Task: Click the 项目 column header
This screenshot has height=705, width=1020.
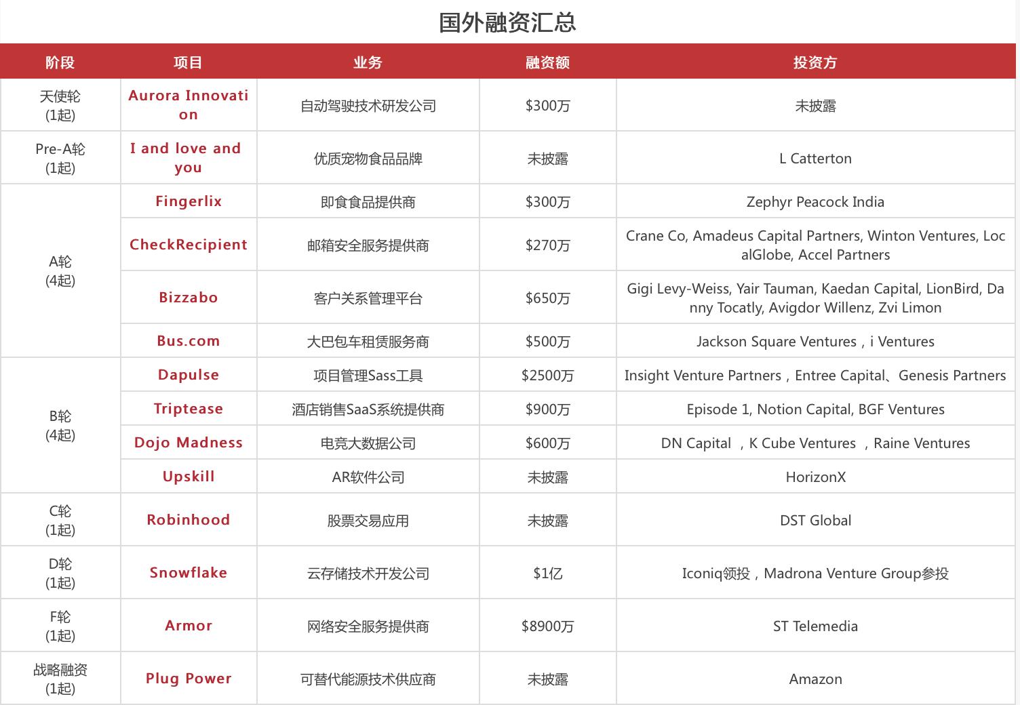Action: (188, 62)
